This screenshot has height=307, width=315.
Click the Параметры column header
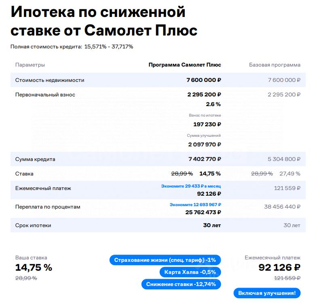click(x=30, y=65)
